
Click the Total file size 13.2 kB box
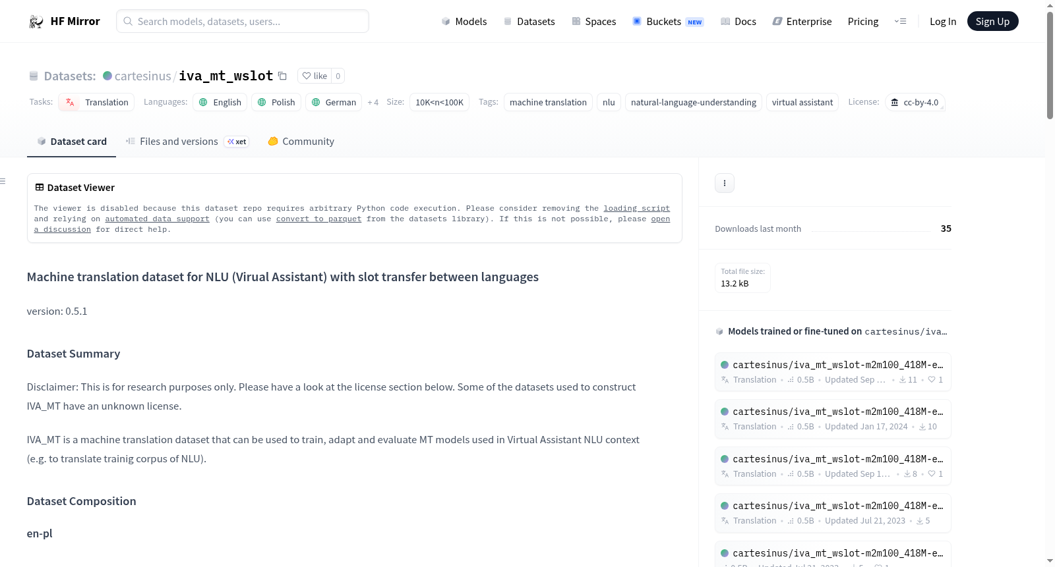(x=743, y=278)
